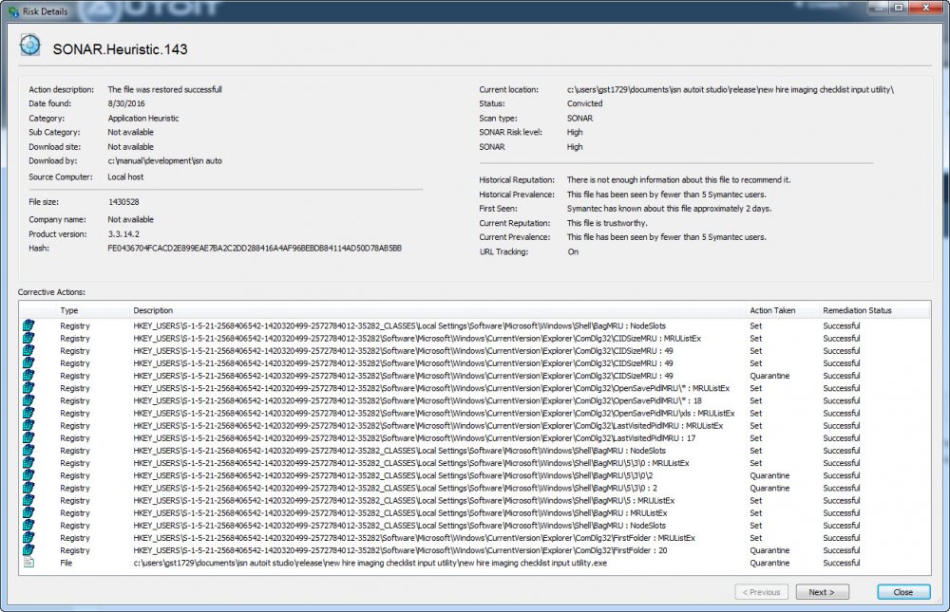Image resolution: width=950 pixels, height=612 pixels.
Task: Select registry icon for CIDSizeMRU : MRUListEx row
Action: tap(28, 339)
